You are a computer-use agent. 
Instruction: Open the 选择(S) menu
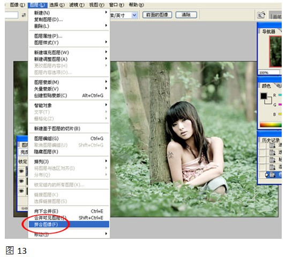coord(57,5)
